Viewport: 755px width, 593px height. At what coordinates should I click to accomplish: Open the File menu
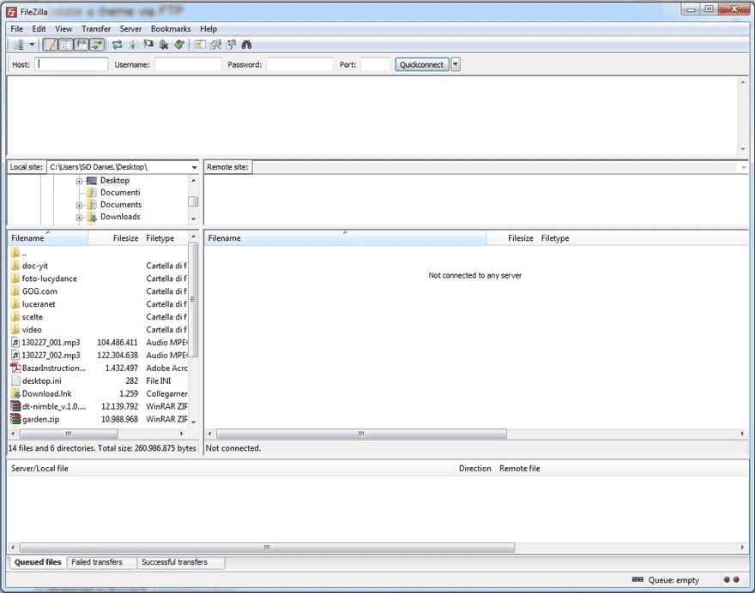(17, 29)
